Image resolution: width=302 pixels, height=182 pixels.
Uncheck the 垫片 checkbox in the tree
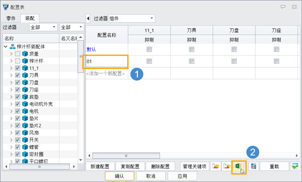(x=18, y=118)
